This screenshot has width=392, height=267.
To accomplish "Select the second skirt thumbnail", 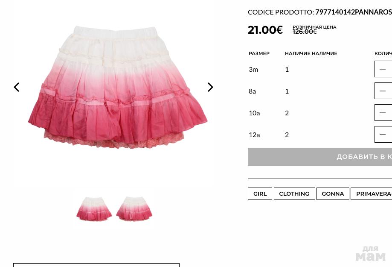I will (134, 209).
